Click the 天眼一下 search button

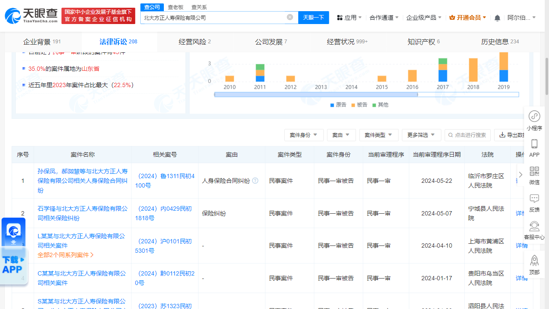(314, 17)
